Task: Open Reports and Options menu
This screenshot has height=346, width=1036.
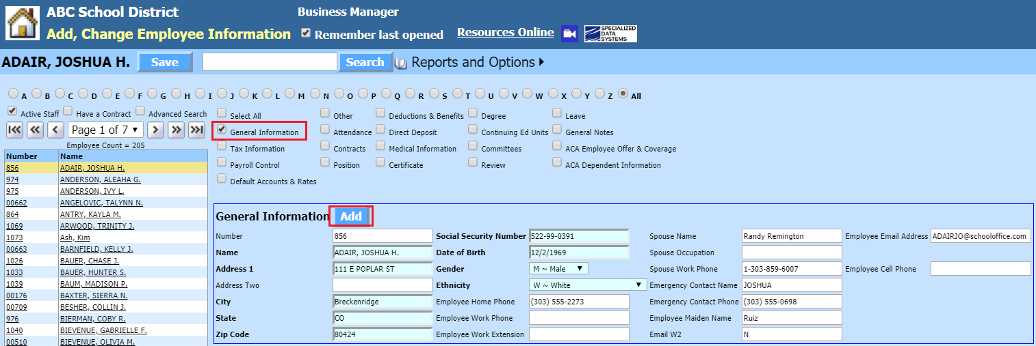Action: [x=478, y=62]
